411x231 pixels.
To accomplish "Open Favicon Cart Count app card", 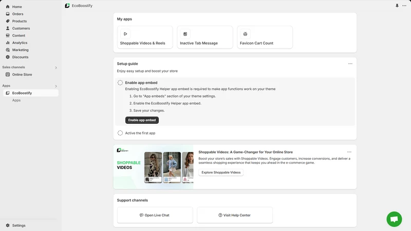I will tap(265, 37).
